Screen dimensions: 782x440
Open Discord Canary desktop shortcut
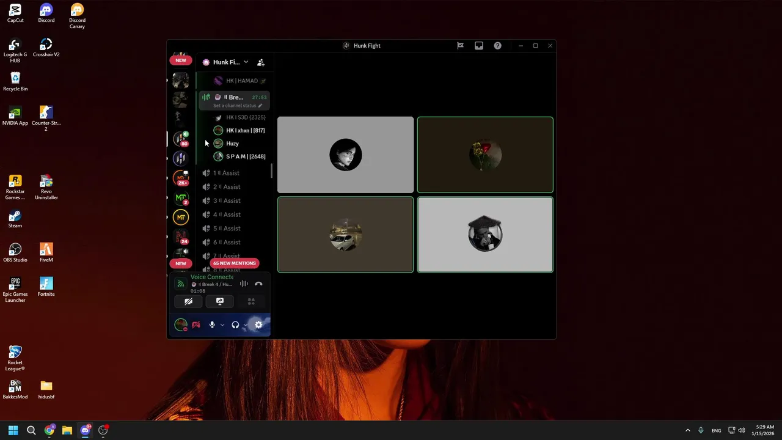(x=77, y=16)
